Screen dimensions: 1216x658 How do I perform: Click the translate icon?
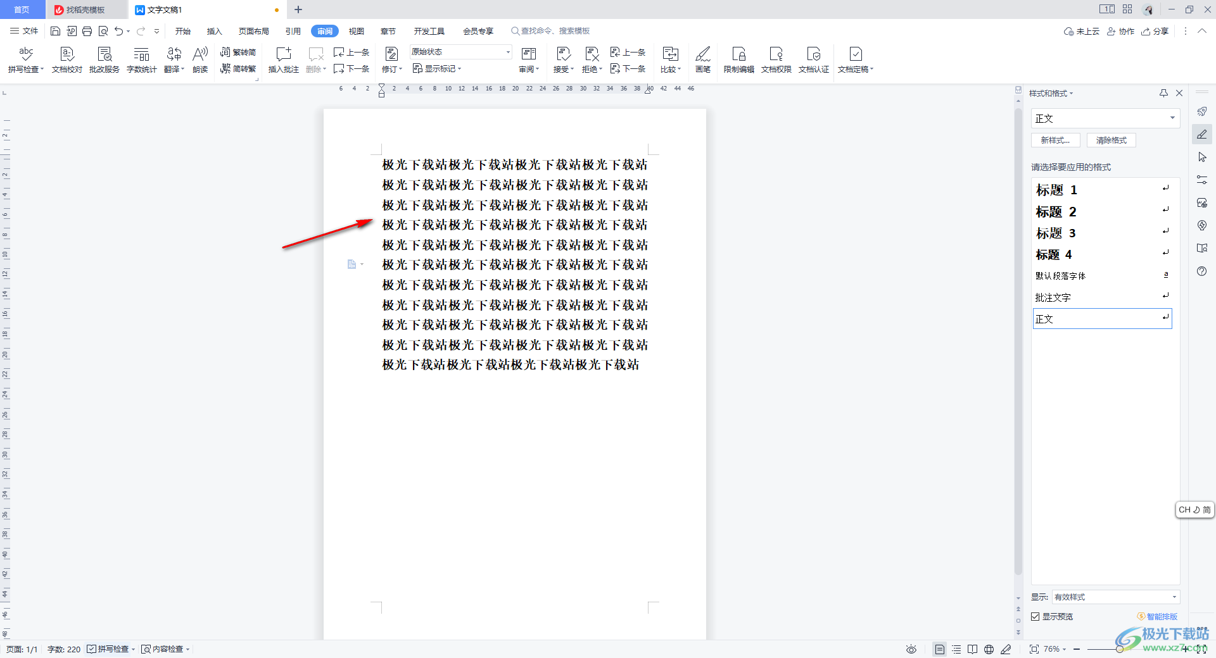(x=174, y=54)
